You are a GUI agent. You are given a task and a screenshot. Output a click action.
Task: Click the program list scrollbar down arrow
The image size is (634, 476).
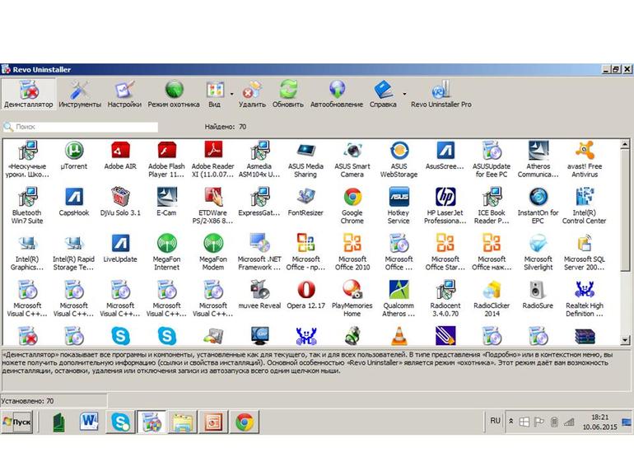click(625, 340)
